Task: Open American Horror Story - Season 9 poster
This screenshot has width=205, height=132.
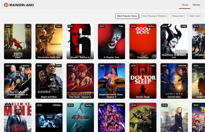Action: (x=111, y=81)
